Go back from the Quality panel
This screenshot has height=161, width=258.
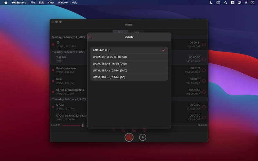point(90,37)
